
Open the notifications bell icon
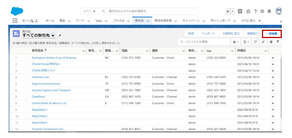[x=269, y=11]
